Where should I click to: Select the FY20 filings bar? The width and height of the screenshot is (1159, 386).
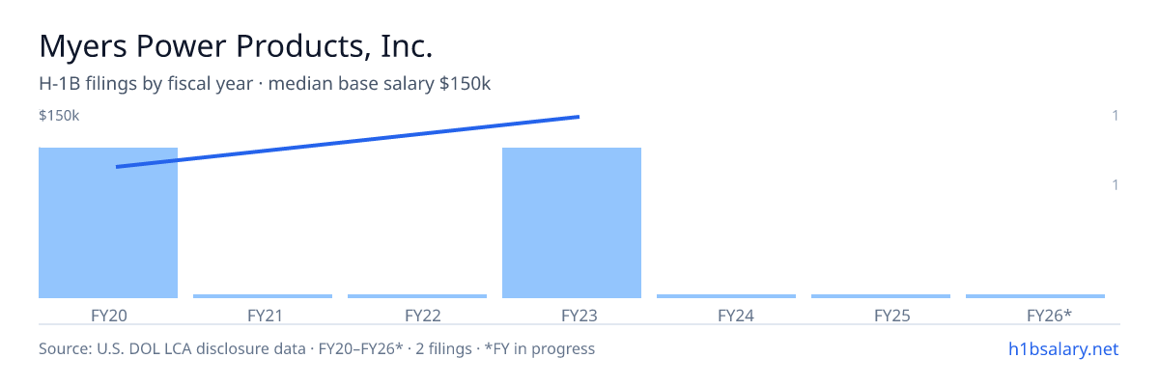(108, 223)
